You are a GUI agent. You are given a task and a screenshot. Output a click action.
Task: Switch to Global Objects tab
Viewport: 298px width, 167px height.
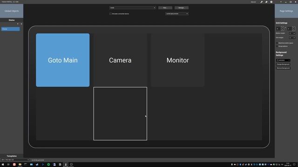tap(12, 11)
